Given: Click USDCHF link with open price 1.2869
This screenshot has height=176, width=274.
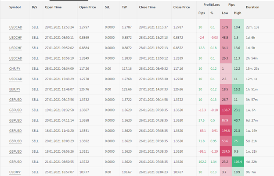Looking at the screenshot, I should [x=15, y=38].
